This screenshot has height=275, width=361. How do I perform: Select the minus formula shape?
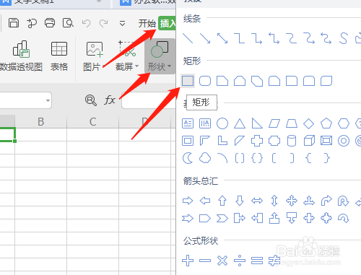point(205,261)
